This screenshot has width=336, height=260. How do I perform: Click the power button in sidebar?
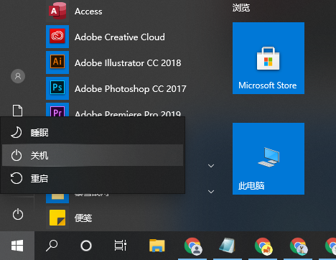pyautogui.click(x=18, y=214)
